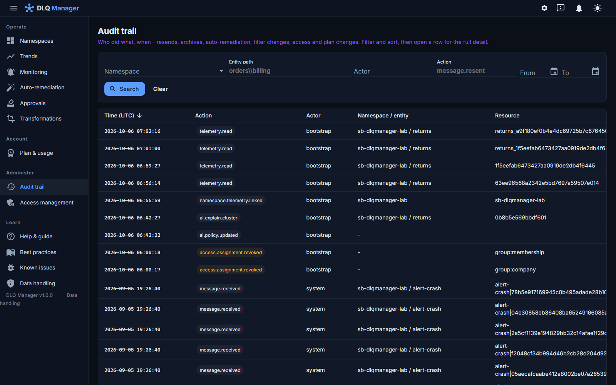Click the Action column header
616x385 pixels.
(203, 115)
